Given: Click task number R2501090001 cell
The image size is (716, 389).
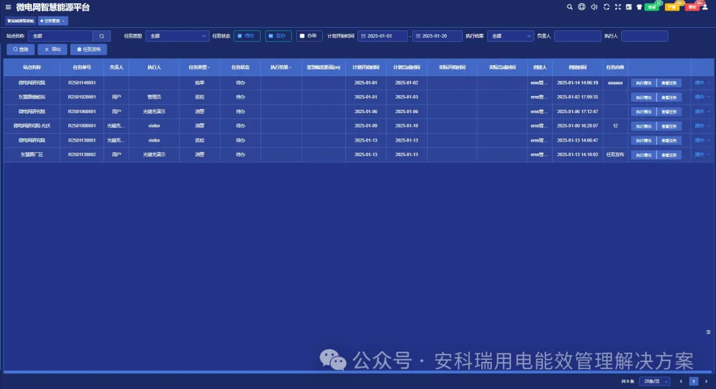Looking at the screenshot, I should point(82,126).
